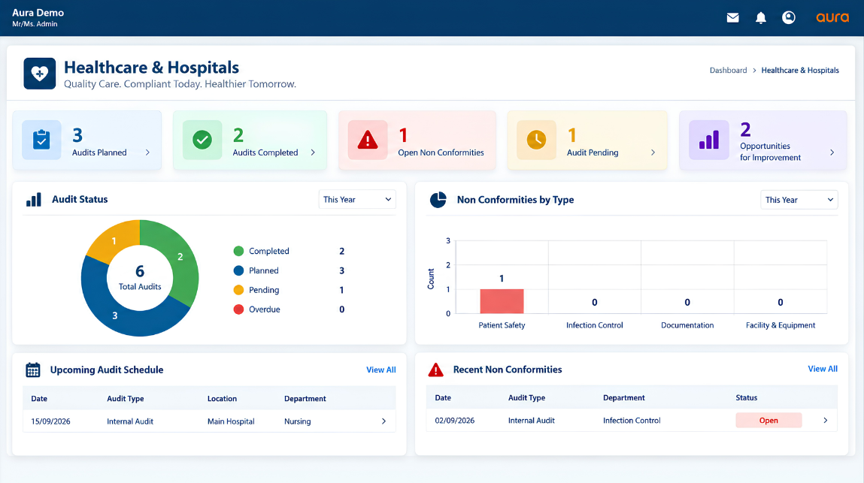The width and height of the screenshot is (864, 483).
Task: Click the yellow Pending legend dot
Action: [238, 290]
